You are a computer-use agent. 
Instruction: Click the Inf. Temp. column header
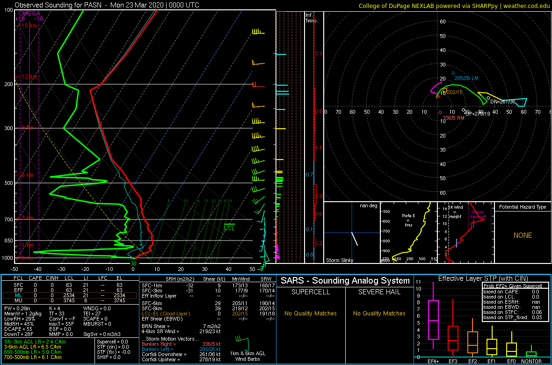pos(312,18)
